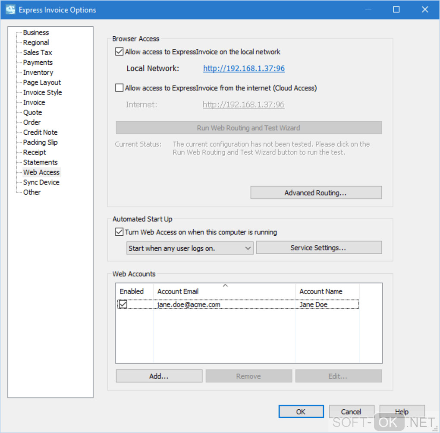440x433 pixels.
Task: Open Help for this dialog
Action: [x=402, y=411]
